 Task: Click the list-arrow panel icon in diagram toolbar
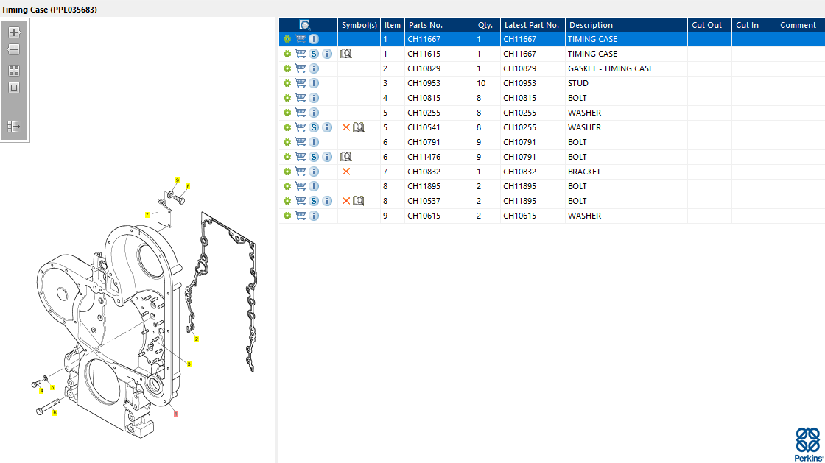pyautogui.click(x=14, y=127)
